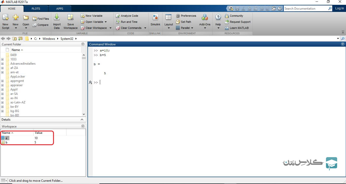Expand the az-Latn-AZ folder

click(x=2, y=102)
